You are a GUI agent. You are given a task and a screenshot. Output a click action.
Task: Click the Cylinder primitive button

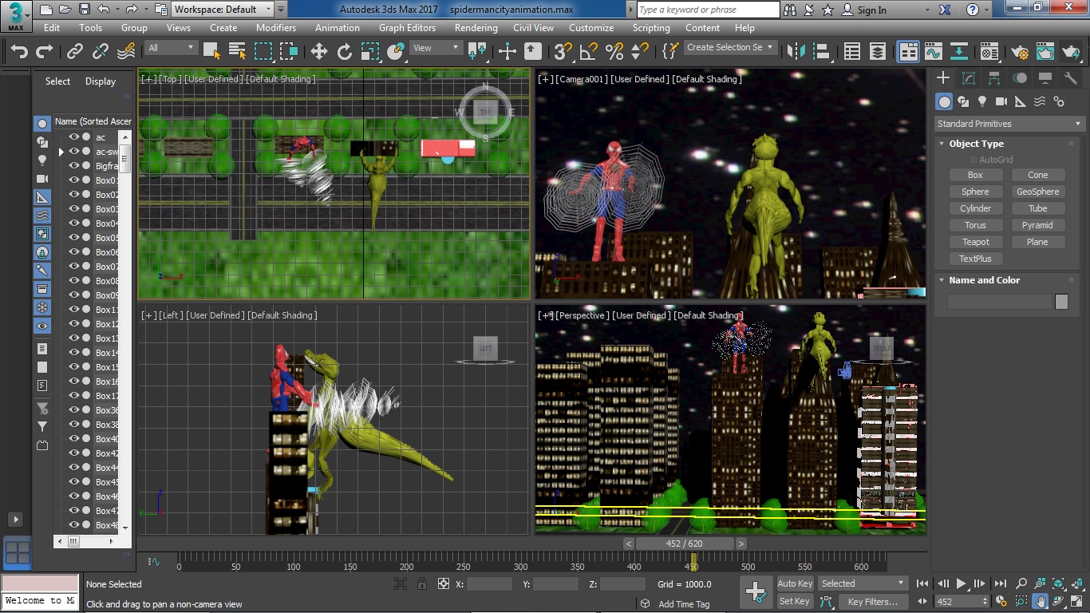[x=975, y=208]
